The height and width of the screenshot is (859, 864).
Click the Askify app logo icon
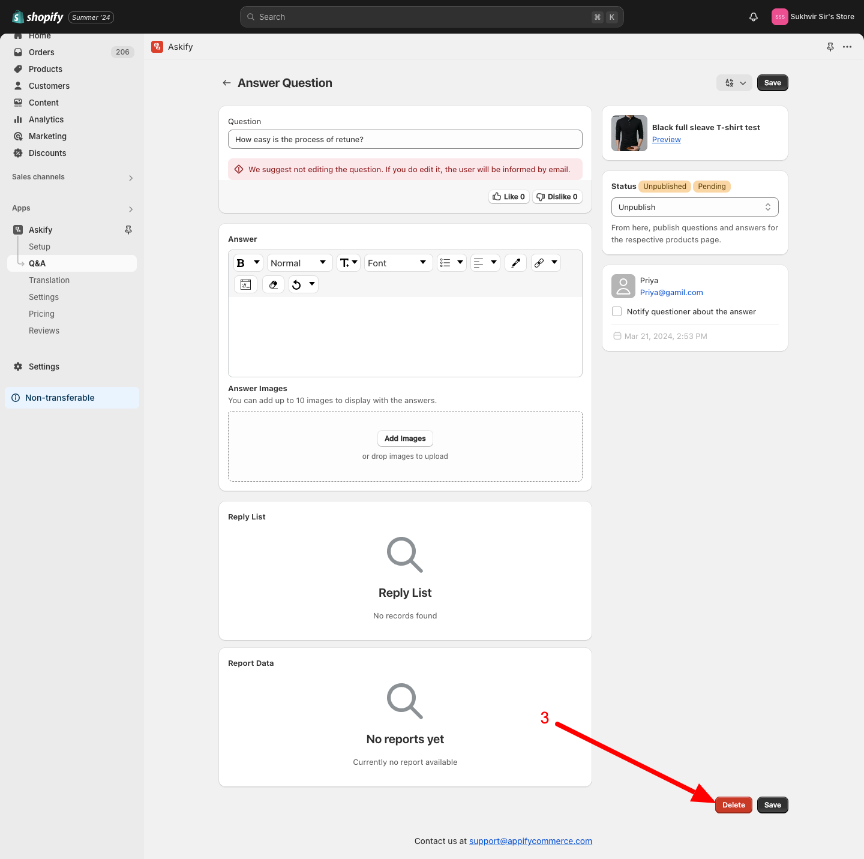(157, 47)
